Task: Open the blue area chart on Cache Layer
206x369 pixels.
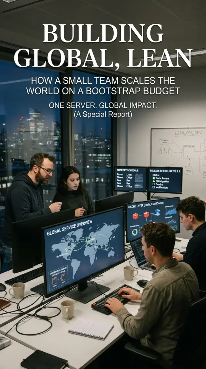Action: tap(171, 211)
